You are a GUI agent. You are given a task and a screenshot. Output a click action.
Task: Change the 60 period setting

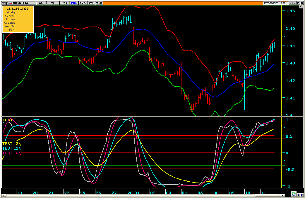41,3
